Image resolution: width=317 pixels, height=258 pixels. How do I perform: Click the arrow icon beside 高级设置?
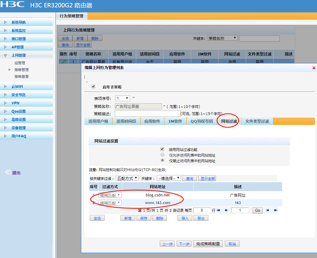(x=5, y=120)
